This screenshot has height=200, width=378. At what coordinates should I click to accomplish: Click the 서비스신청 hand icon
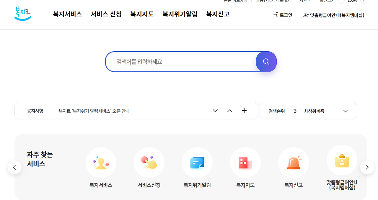(149, 163)
